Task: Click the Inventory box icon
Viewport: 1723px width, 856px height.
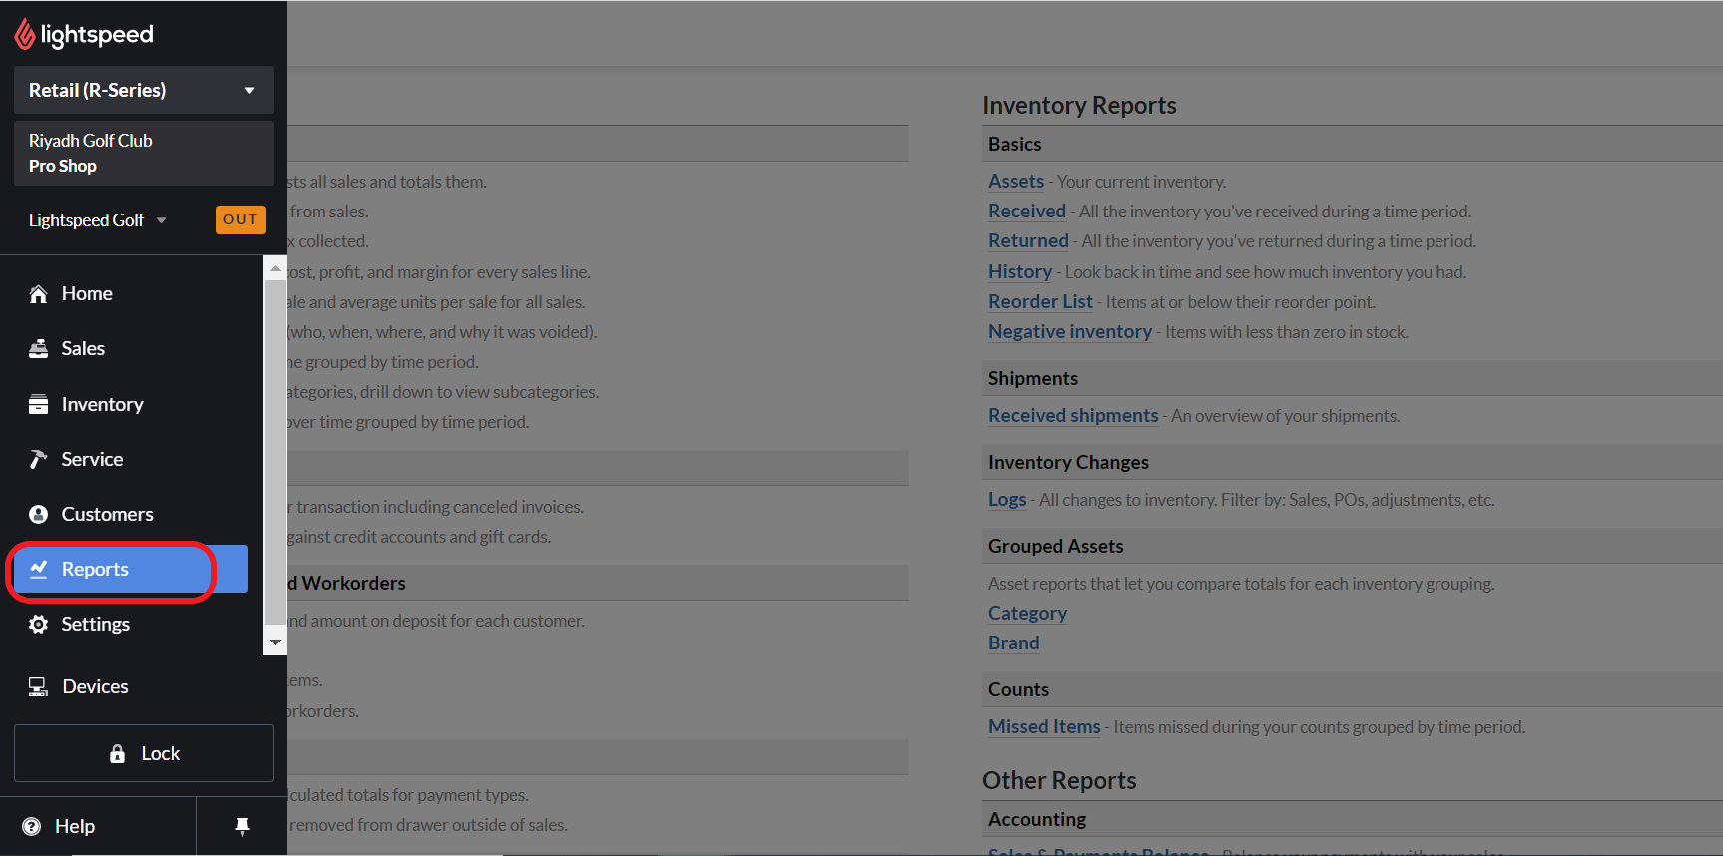Action: coord(38,404)
